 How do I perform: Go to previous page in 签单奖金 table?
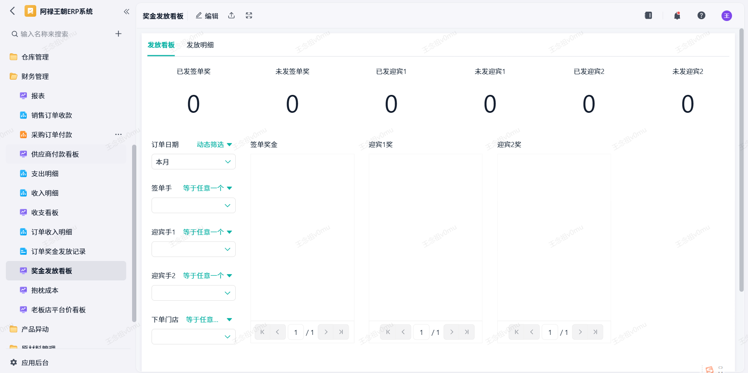pyautogui.click(x=278, y=332)
